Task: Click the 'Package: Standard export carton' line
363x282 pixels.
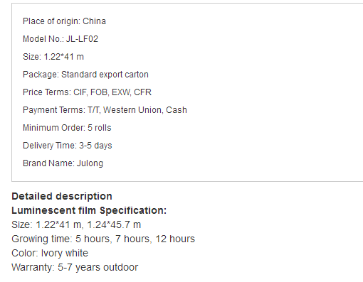Action: click(x=85, y=75)
